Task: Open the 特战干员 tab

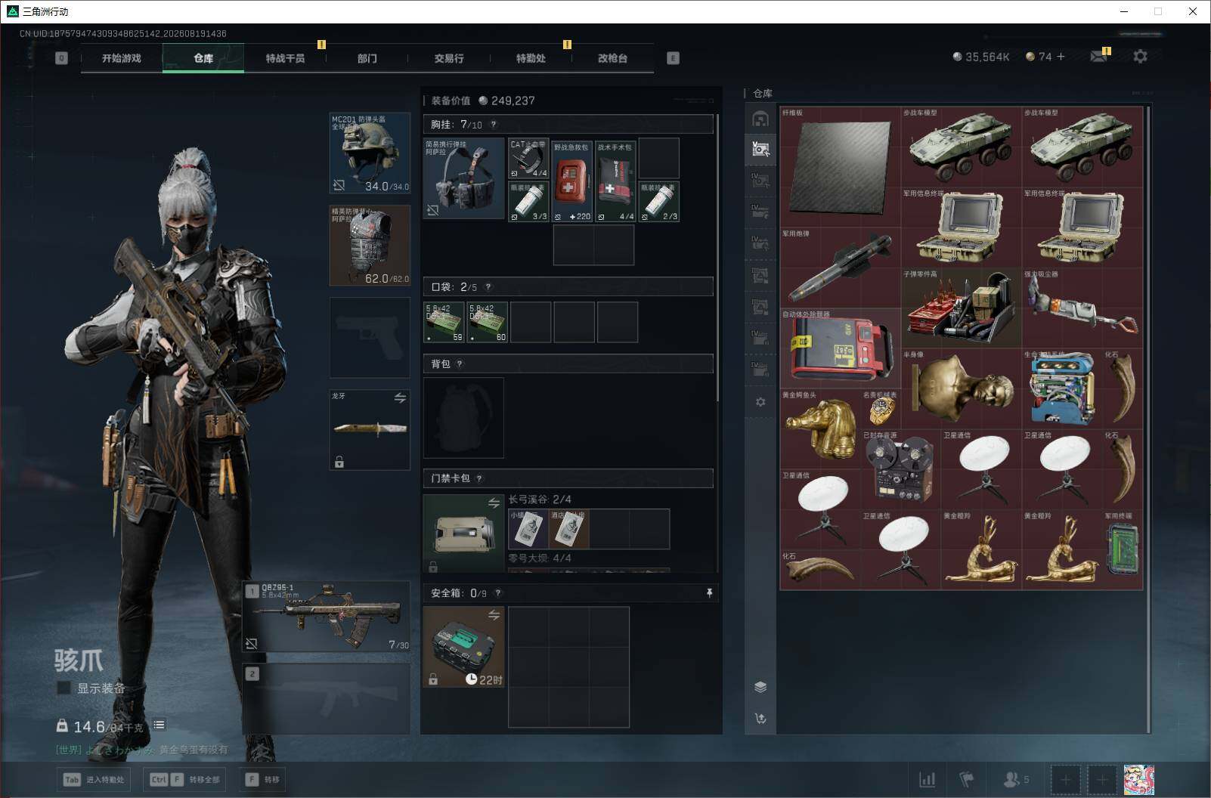Action: 285,58
